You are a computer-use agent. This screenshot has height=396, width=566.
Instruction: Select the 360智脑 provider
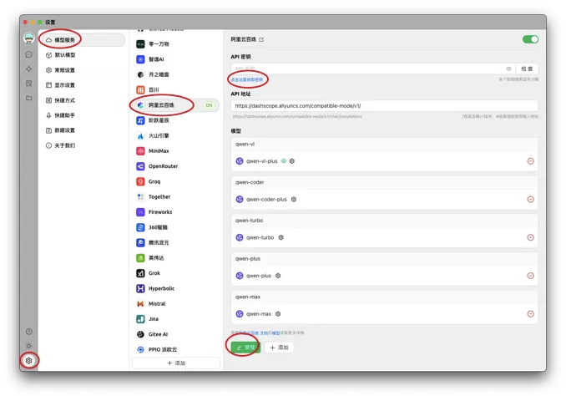[175, 227]
